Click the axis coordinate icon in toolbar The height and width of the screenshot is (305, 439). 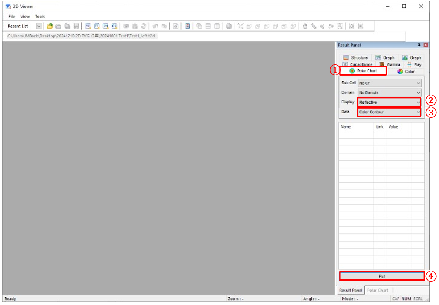coord(241,26)
